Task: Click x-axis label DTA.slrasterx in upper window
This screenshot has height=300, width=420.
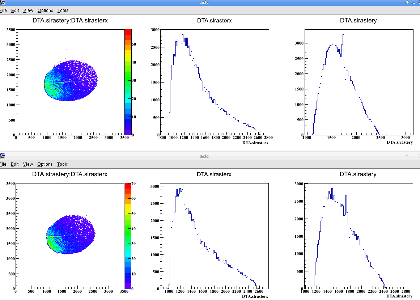Action: pos(255,143)
